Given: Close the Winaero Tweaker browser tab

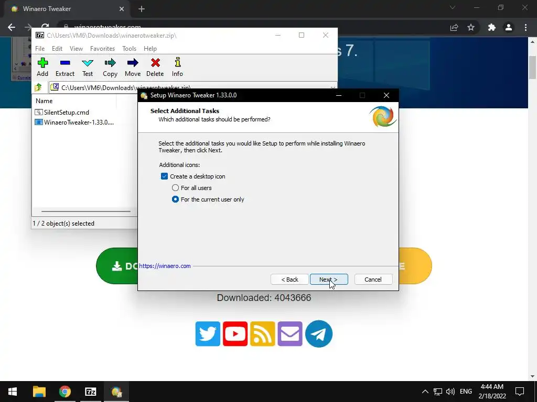Looking at the screenshot, I should [x=122, y=9].
